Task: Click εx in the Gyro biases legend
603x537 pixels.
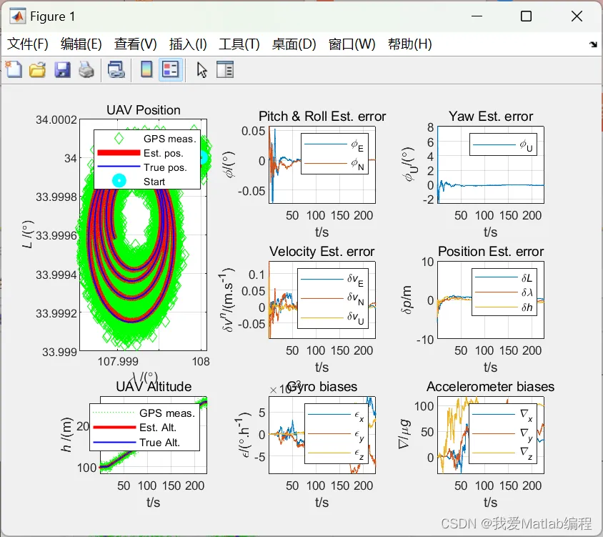Action: pyautogui.click(x=359, y=415)
